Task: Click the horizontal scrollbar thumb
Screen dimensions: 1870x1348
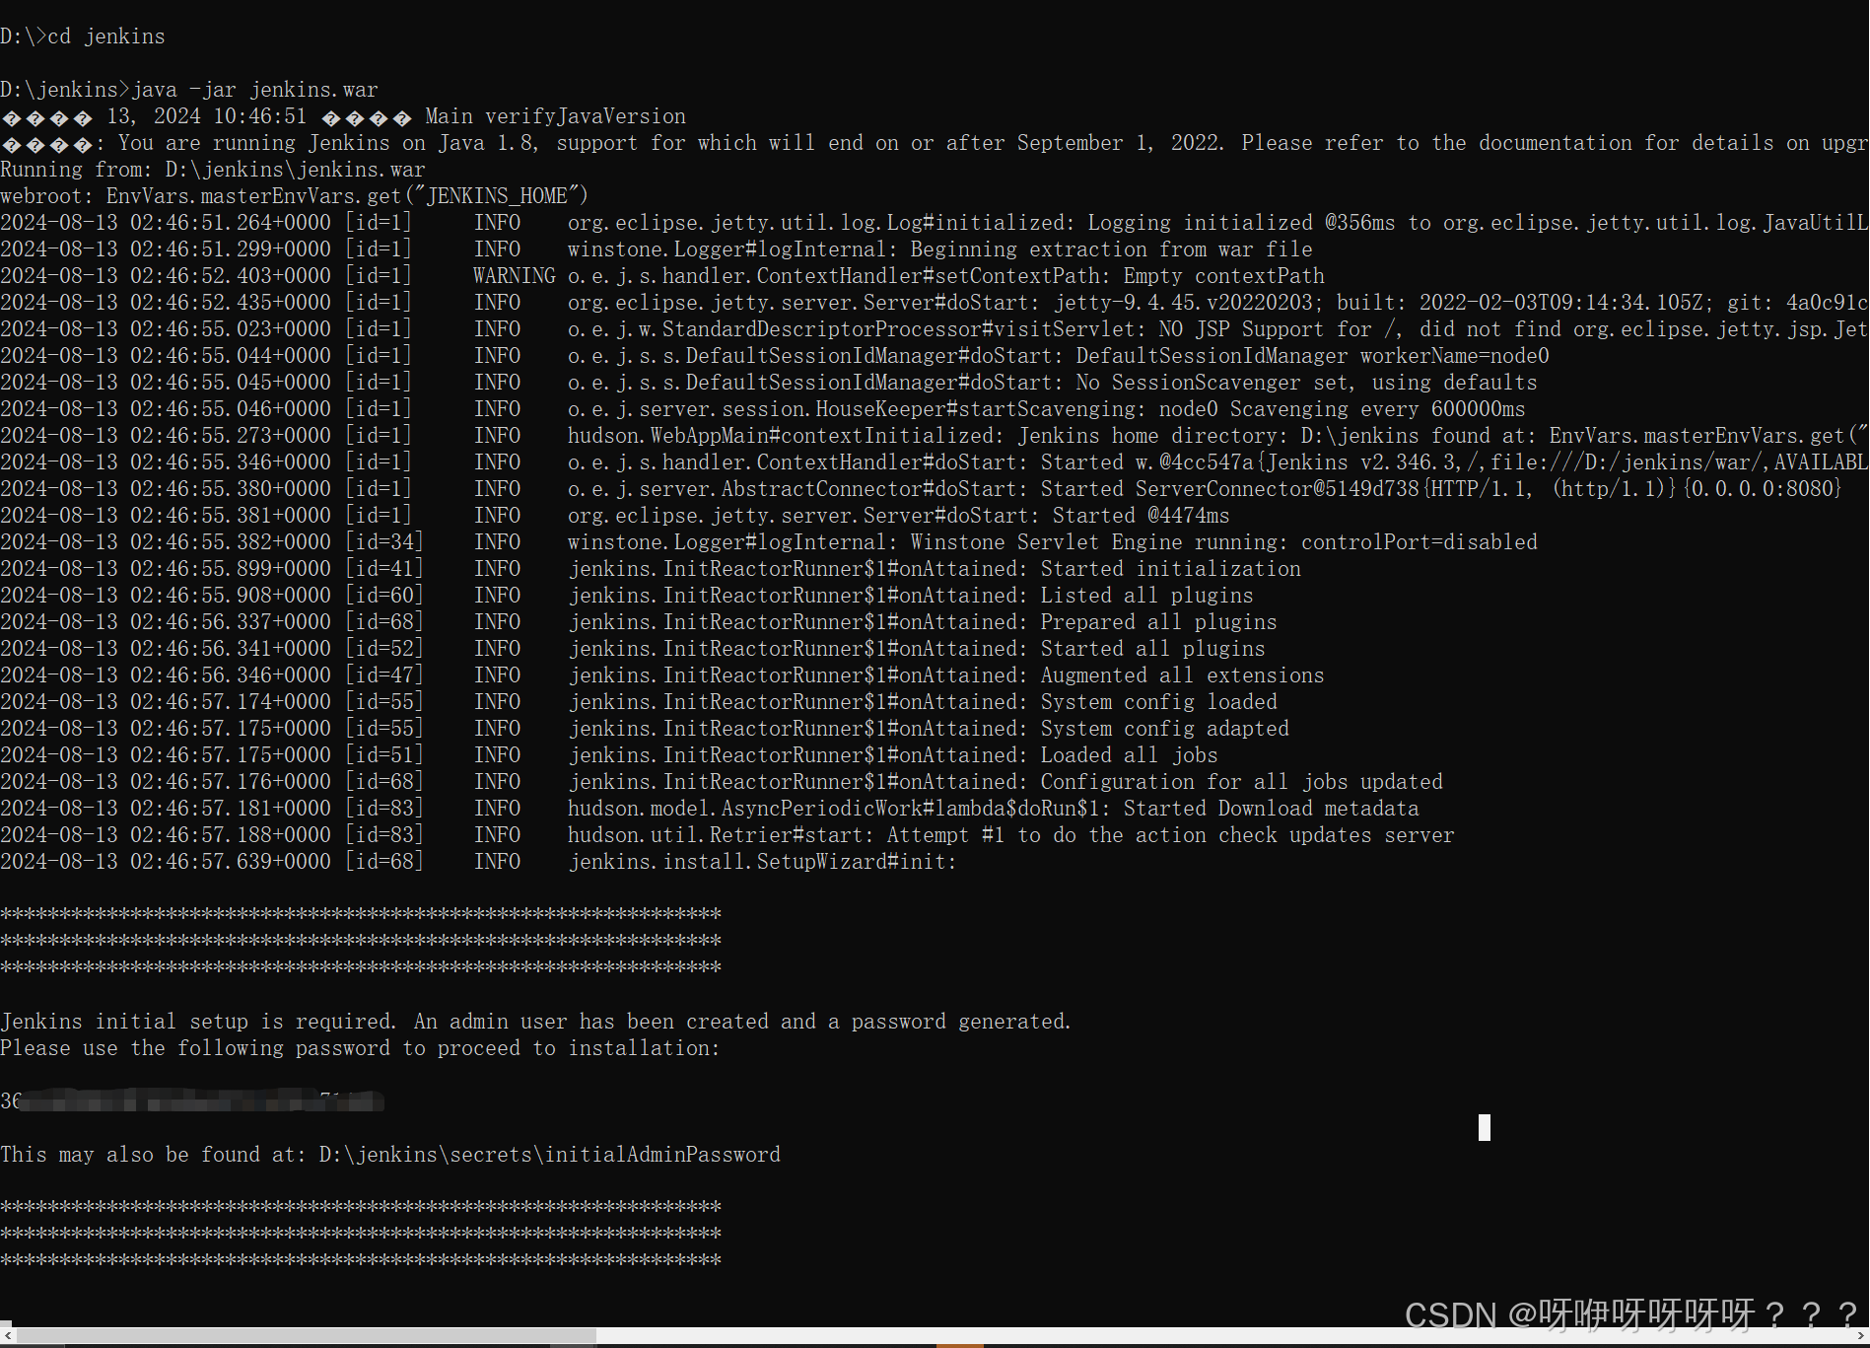Action: tap(306, 1336)
